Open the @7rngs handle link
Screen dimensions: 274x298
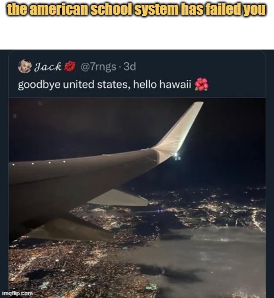click(x=98, y=67)
